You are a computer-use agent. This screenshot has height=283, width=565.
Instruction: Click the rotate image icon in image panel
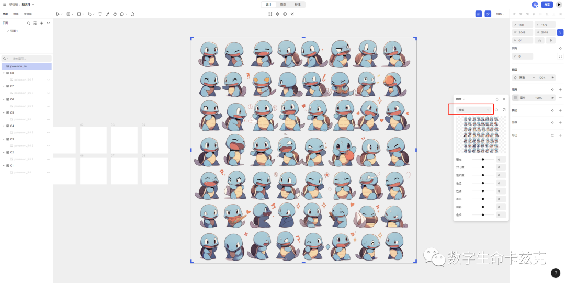496,110
